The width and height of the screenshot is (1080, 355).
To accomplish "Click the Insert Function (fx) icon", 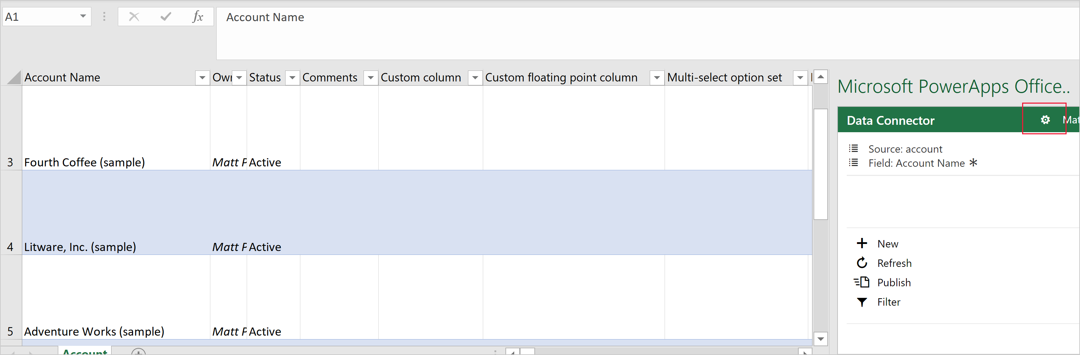I will pyautogui.click(x=197, y=17).
